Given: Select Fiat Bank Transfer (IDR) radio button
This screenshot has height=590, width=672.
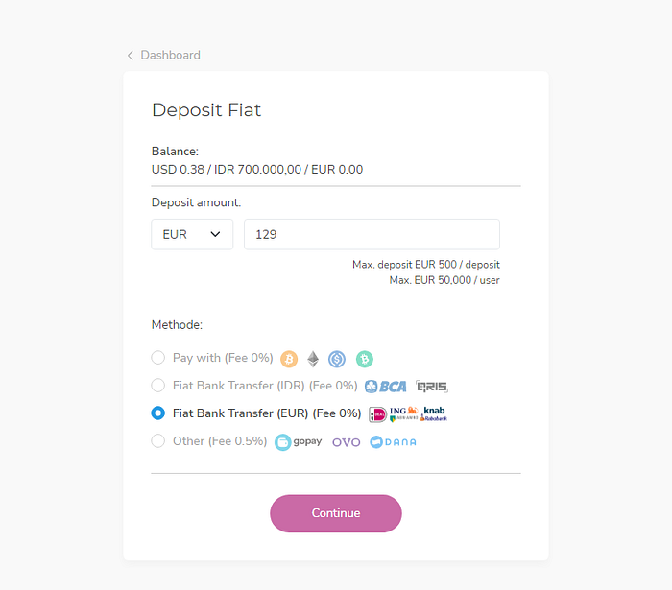Looking at the screenshot, I should (158, 386).
